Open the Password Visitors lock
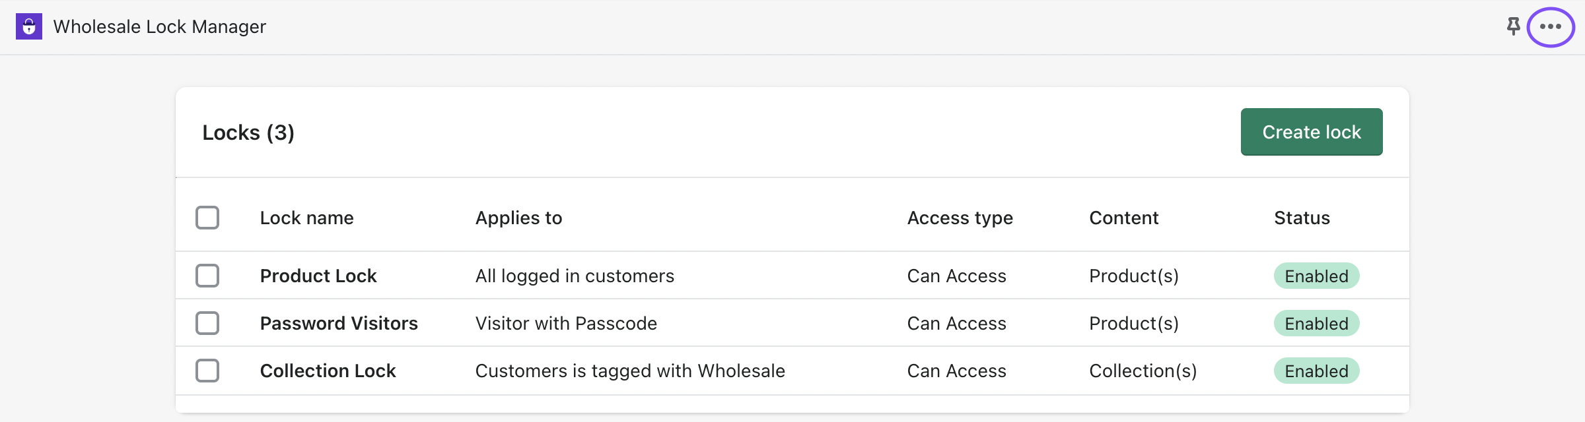 (339, 323)
